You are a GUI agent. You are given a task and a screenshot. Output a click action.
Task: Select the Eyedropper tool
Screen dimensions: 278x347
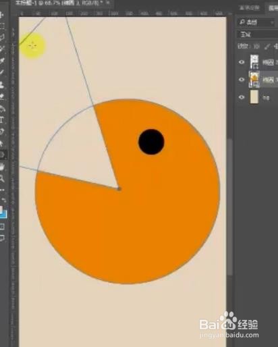click(2, 60)
